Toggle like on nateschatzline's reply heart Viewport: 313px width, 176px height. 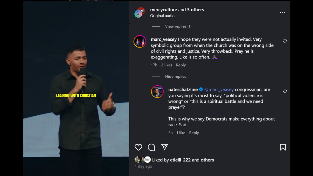click(x=285, y=91)
